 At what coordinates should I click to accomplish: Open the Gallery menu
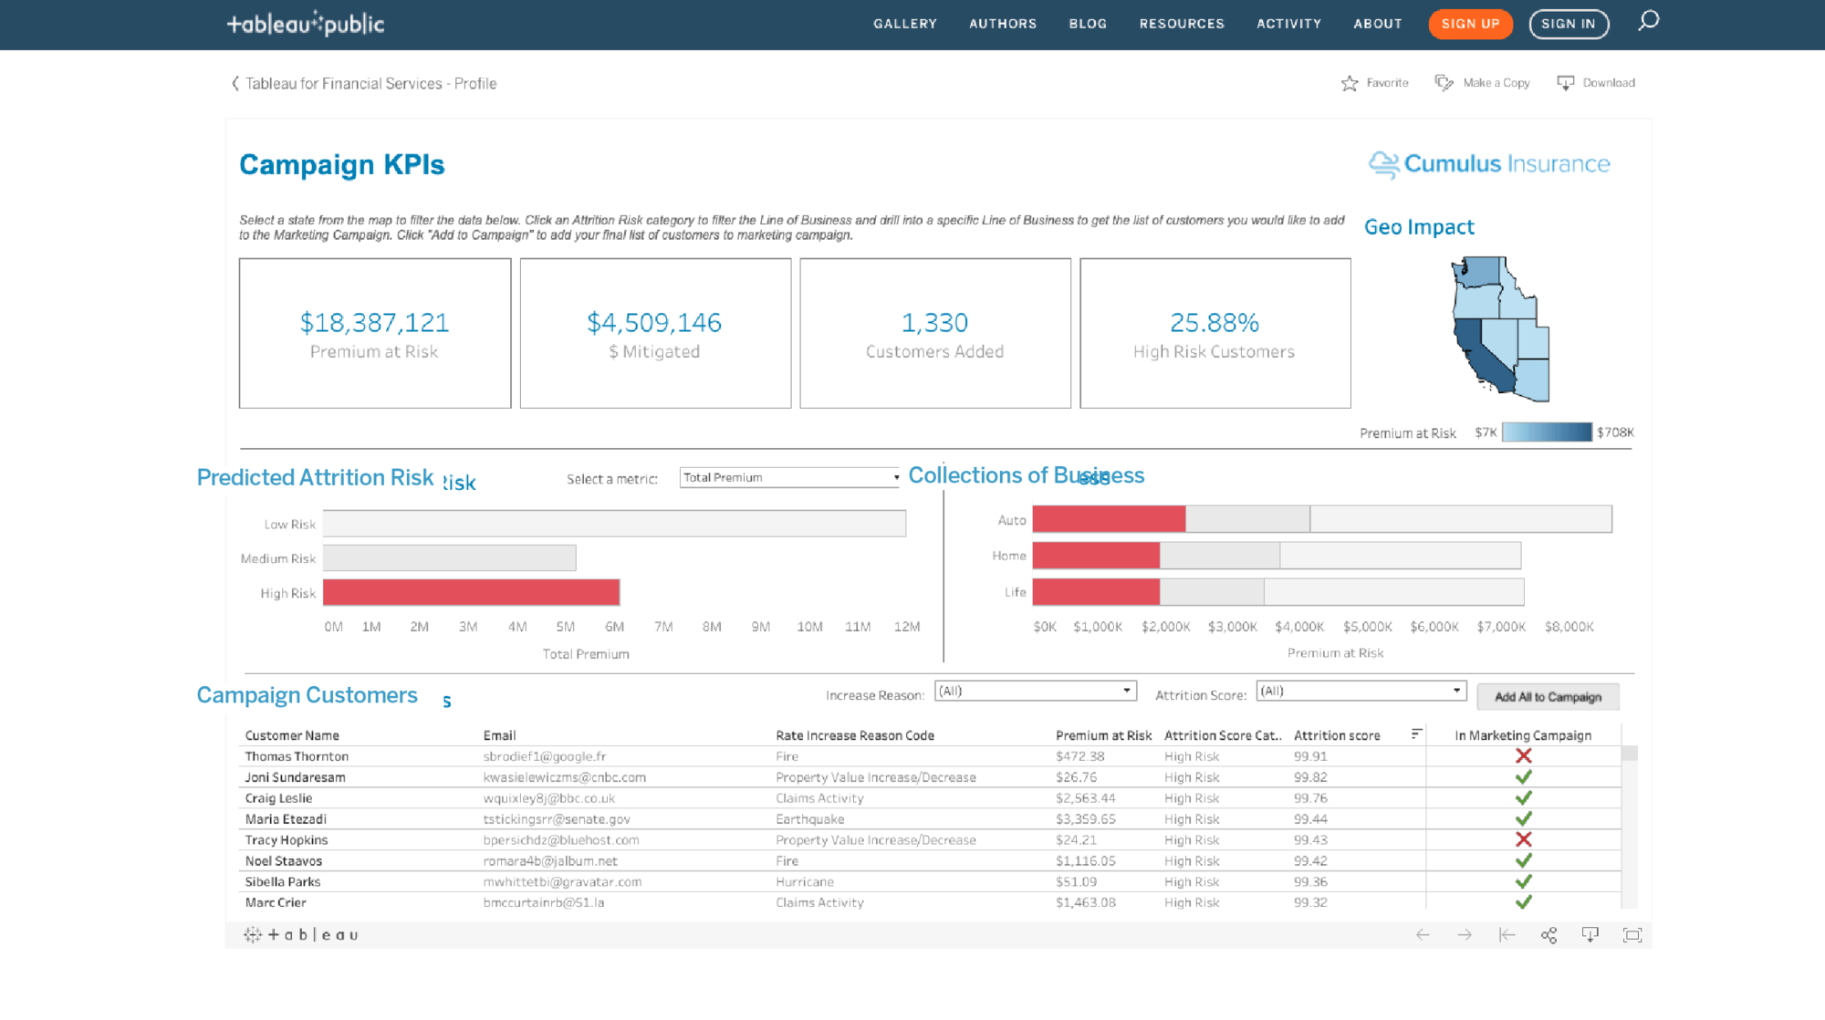pos(904,24)
